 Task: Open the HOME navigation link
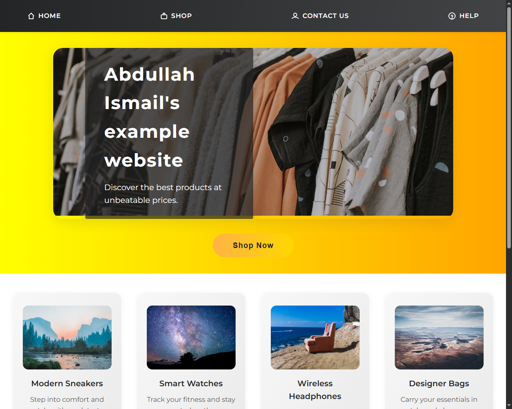point(44,16)
